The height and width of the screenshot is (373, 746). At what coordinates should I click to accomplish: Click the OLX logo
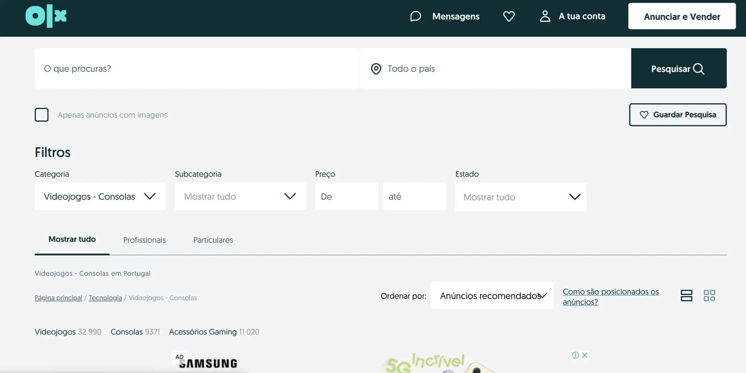(x=46, y=16)
